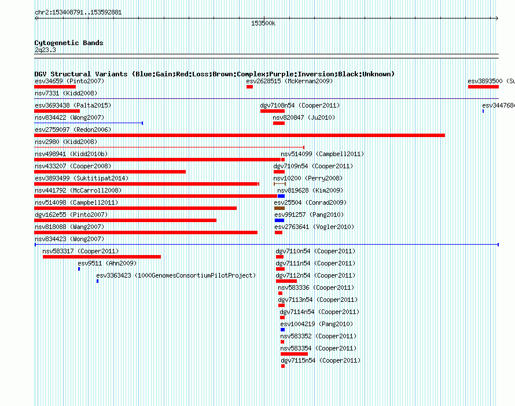Select dgv7115n54 (Cooper2011) label

321,360
